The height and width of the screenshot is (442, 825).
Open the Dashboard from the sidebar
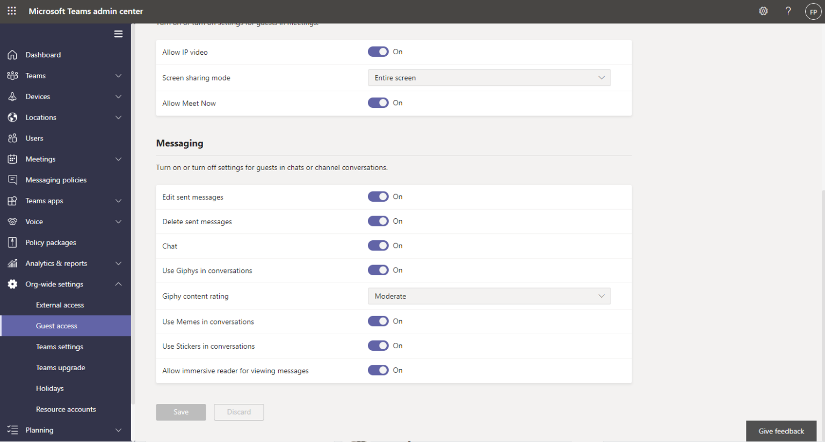pos(43,54)
